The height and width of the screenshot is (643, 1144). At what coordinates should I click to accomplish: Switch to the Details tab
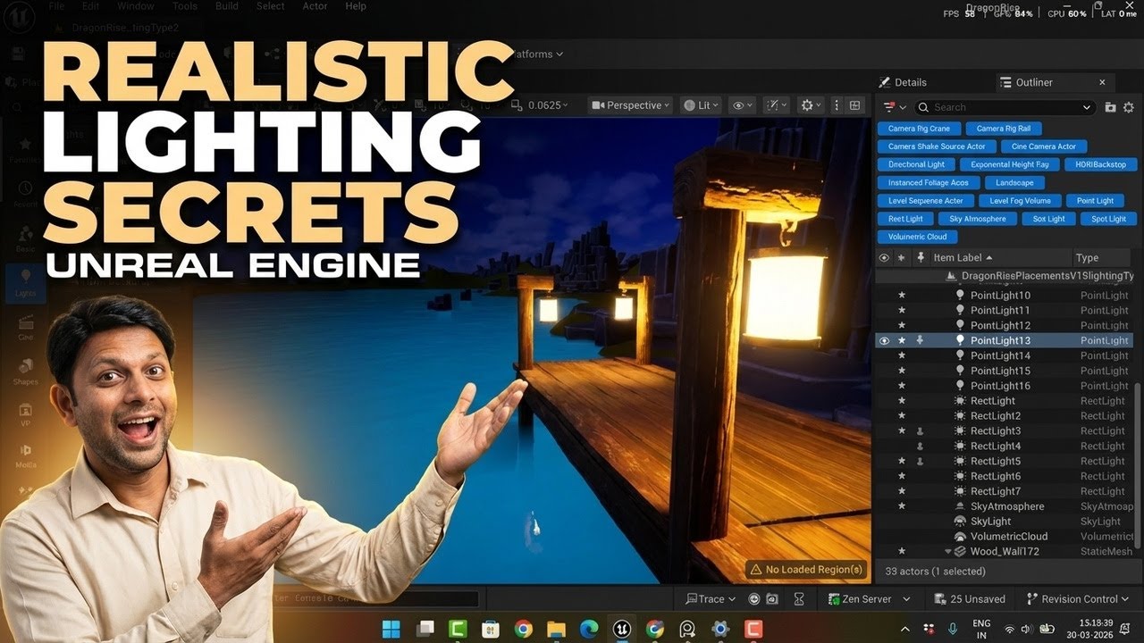[903, 82]
